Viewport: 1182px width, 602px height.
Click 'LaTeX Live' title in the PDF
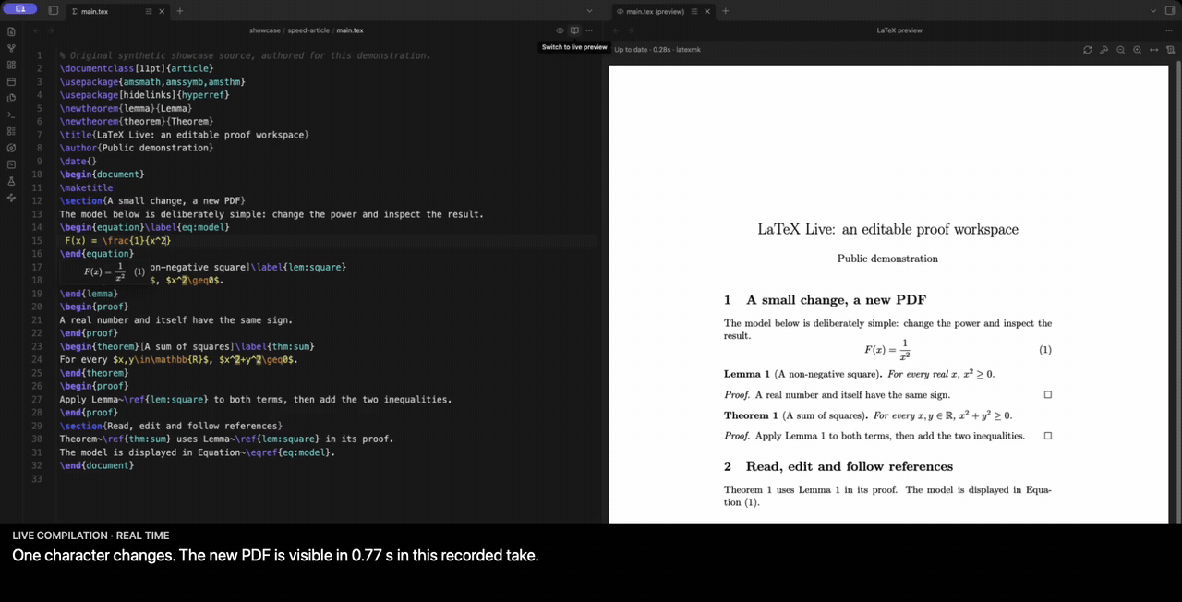click(x=799, y=229)
